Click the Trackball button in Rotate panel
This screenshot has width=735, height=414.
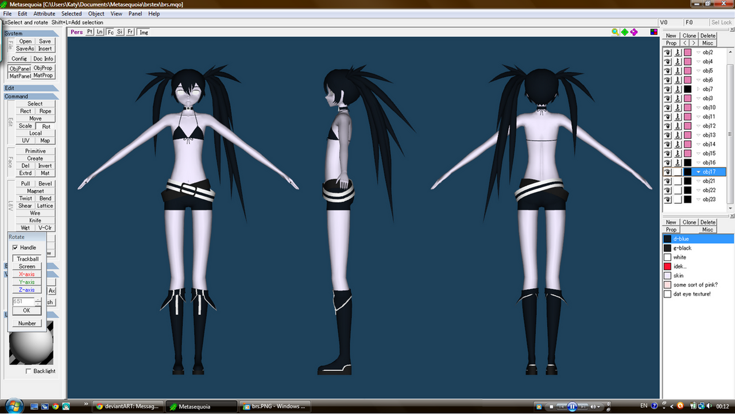(x=27, y=259)
